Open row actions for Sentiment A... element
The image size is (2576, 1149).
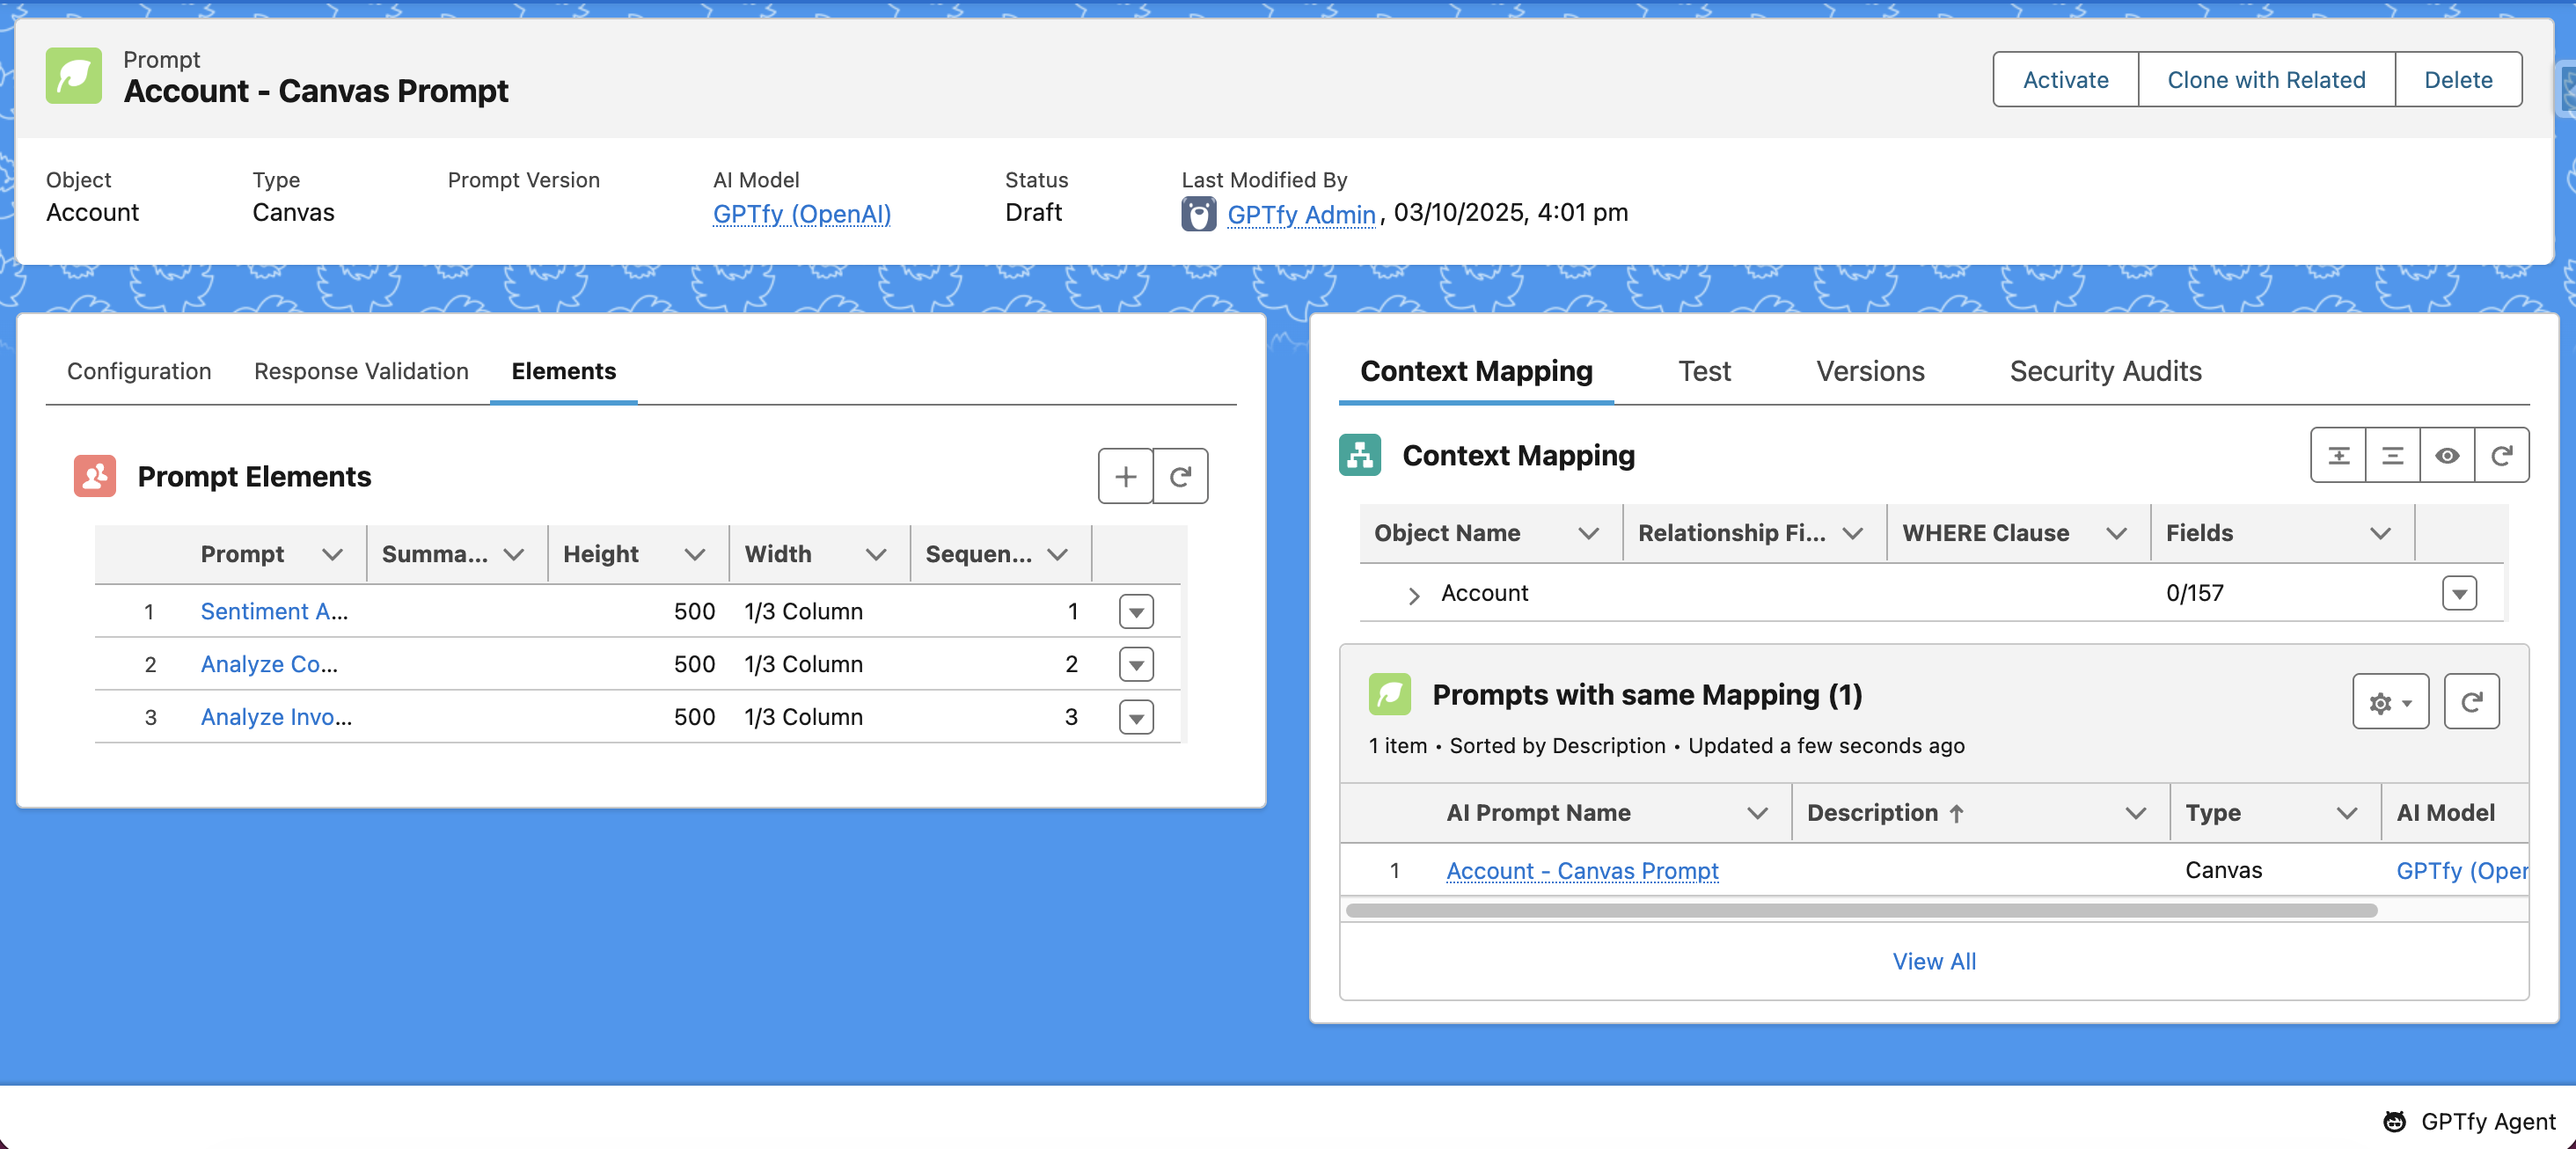point(1136,611)
